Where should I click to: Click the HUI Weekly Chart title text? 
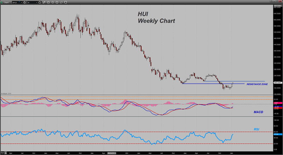click(x=156, y=18)
